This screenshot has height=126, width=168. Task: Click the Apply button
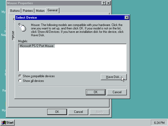coord(99,112)
